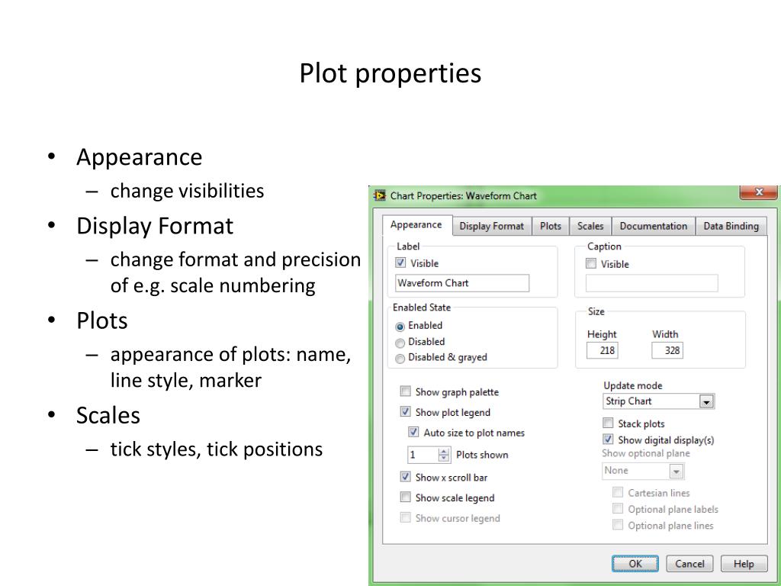Open the Display Format tab

coord(491,226)
